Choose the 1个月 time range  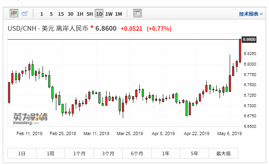click(79, 153)
